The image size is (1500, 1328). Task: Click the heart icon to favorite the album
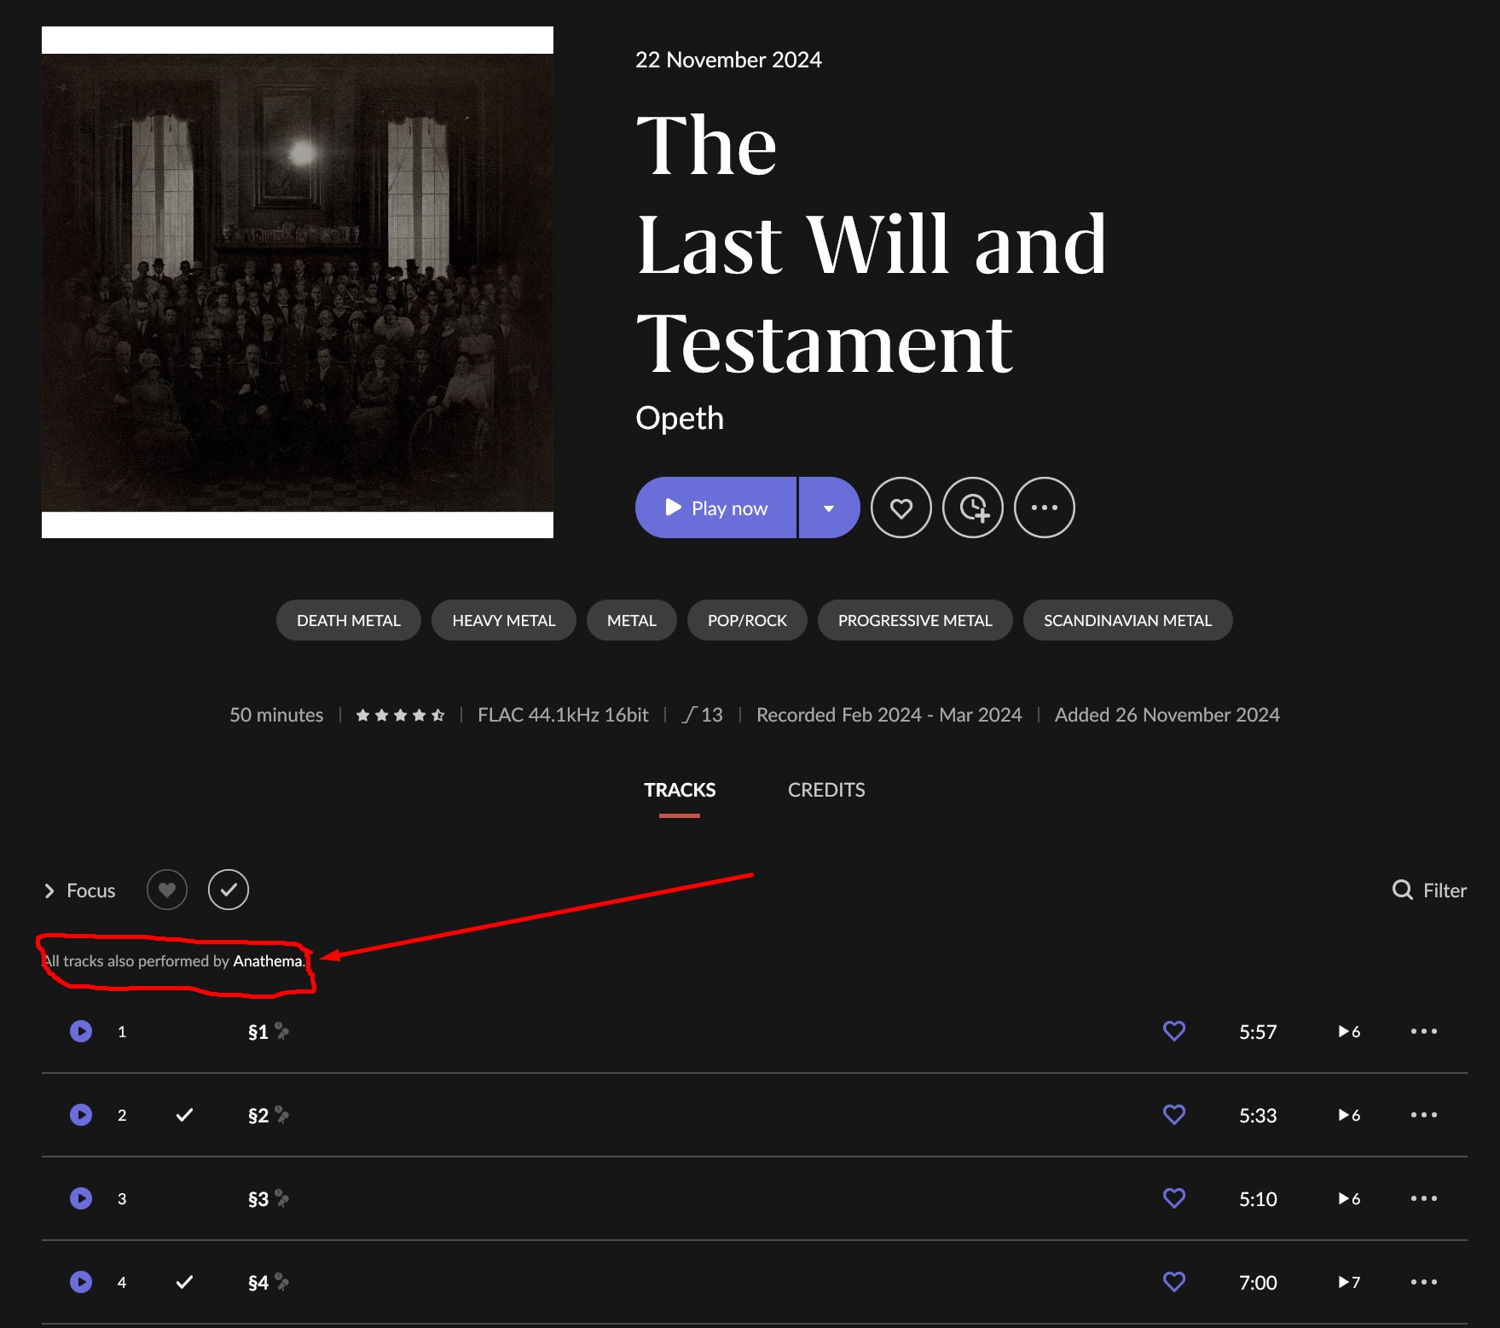pyautogui.click(x=901, y=507)
